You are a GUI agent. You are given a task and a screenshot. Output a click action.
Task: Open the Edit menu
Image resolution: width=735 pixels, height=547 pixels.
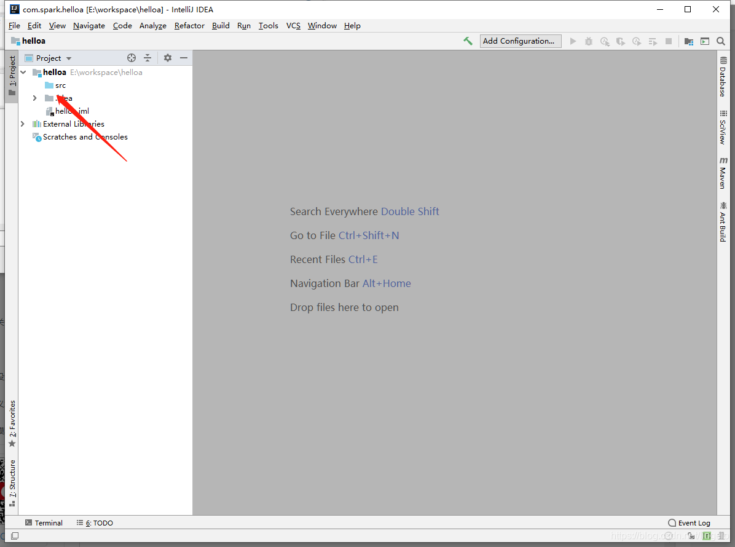[34, 26]
